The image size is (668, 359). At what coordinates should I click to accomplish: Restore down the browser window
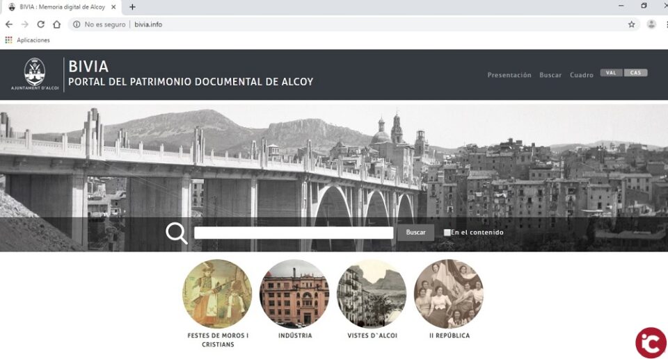point(644,6)
